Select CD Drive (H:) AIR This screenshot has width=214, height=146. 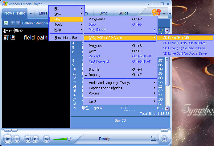click(x=185, y=38)
